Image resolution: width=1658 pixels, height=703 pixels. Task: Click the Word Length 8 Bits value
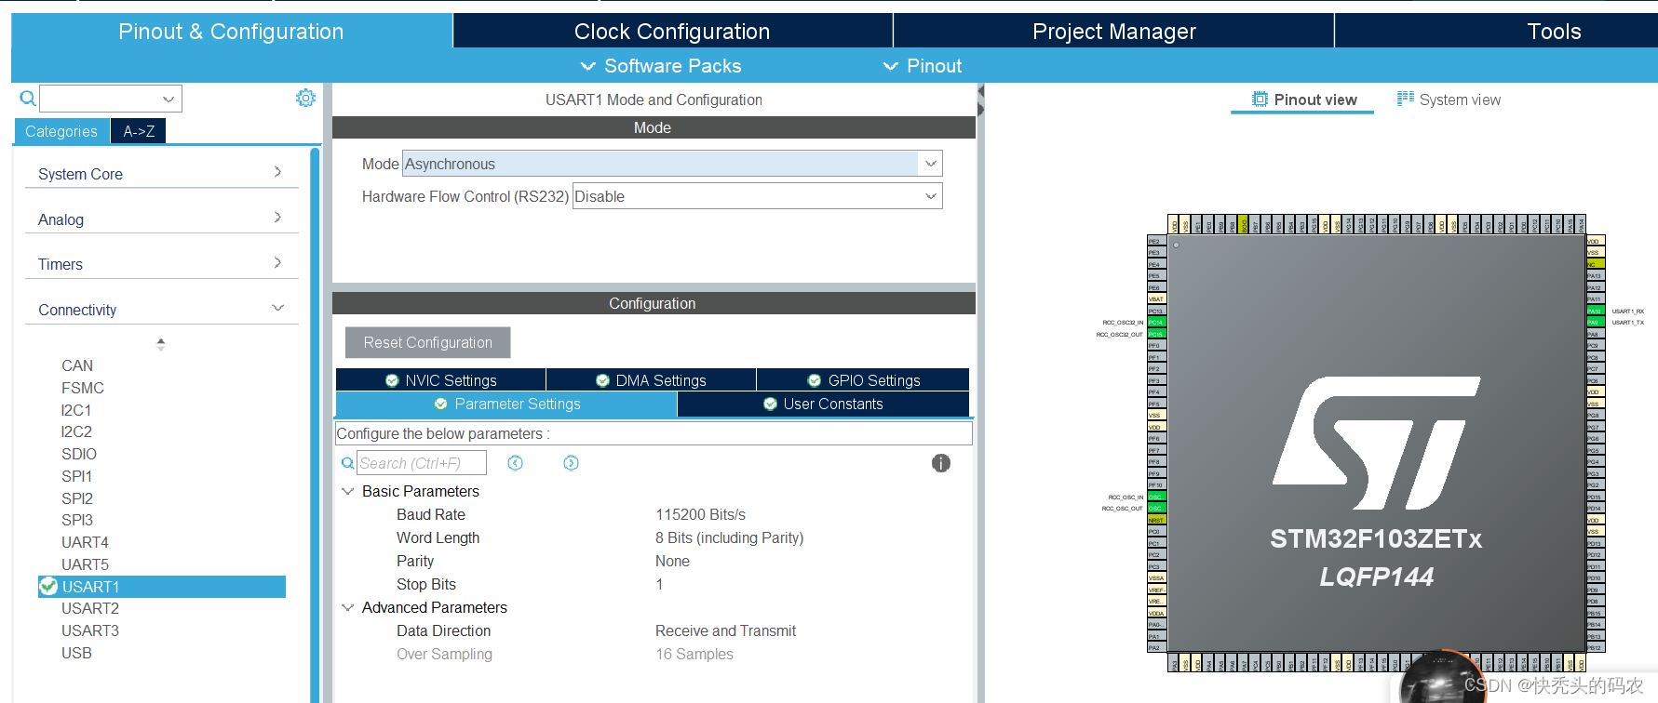[x=729, y=537]
